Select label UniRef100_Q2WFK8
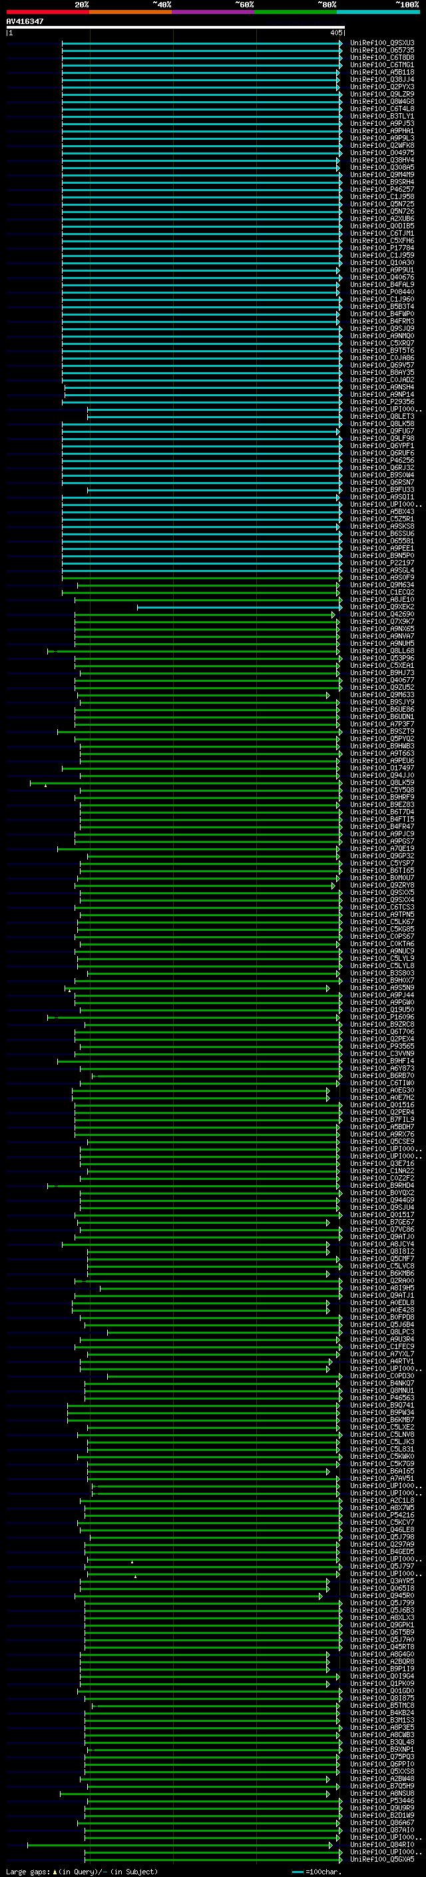The height and width of the screenshot is (1877, 426). (x=382, y=145)
